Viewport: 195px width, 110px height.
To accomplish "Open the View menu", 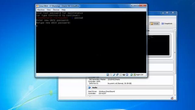I will tap(49, 10).
